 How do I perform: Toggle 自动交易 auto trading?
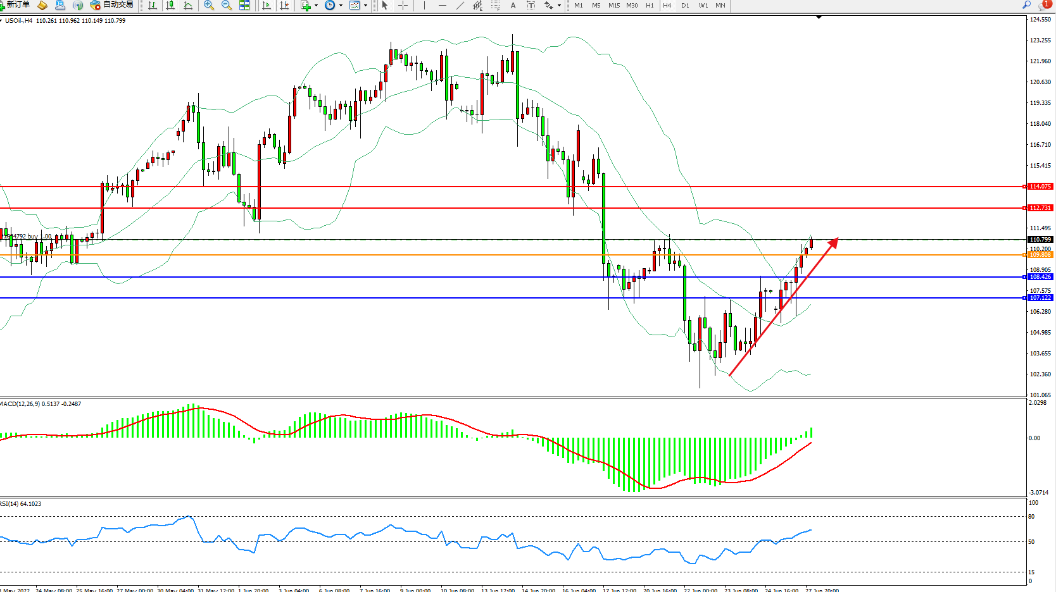pyautogui.click(x=112, y=5)
